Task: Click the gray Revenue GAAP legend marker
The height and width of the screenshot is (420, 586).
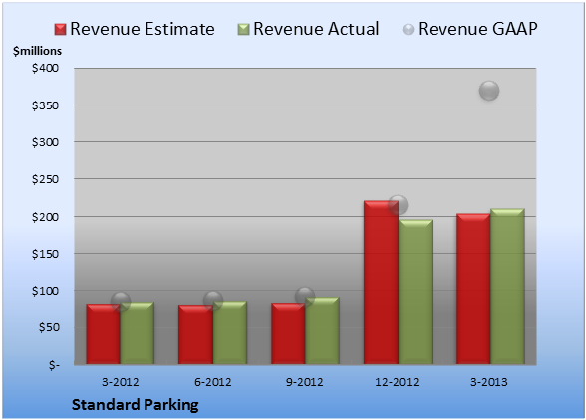Action: tap(409, 30)
